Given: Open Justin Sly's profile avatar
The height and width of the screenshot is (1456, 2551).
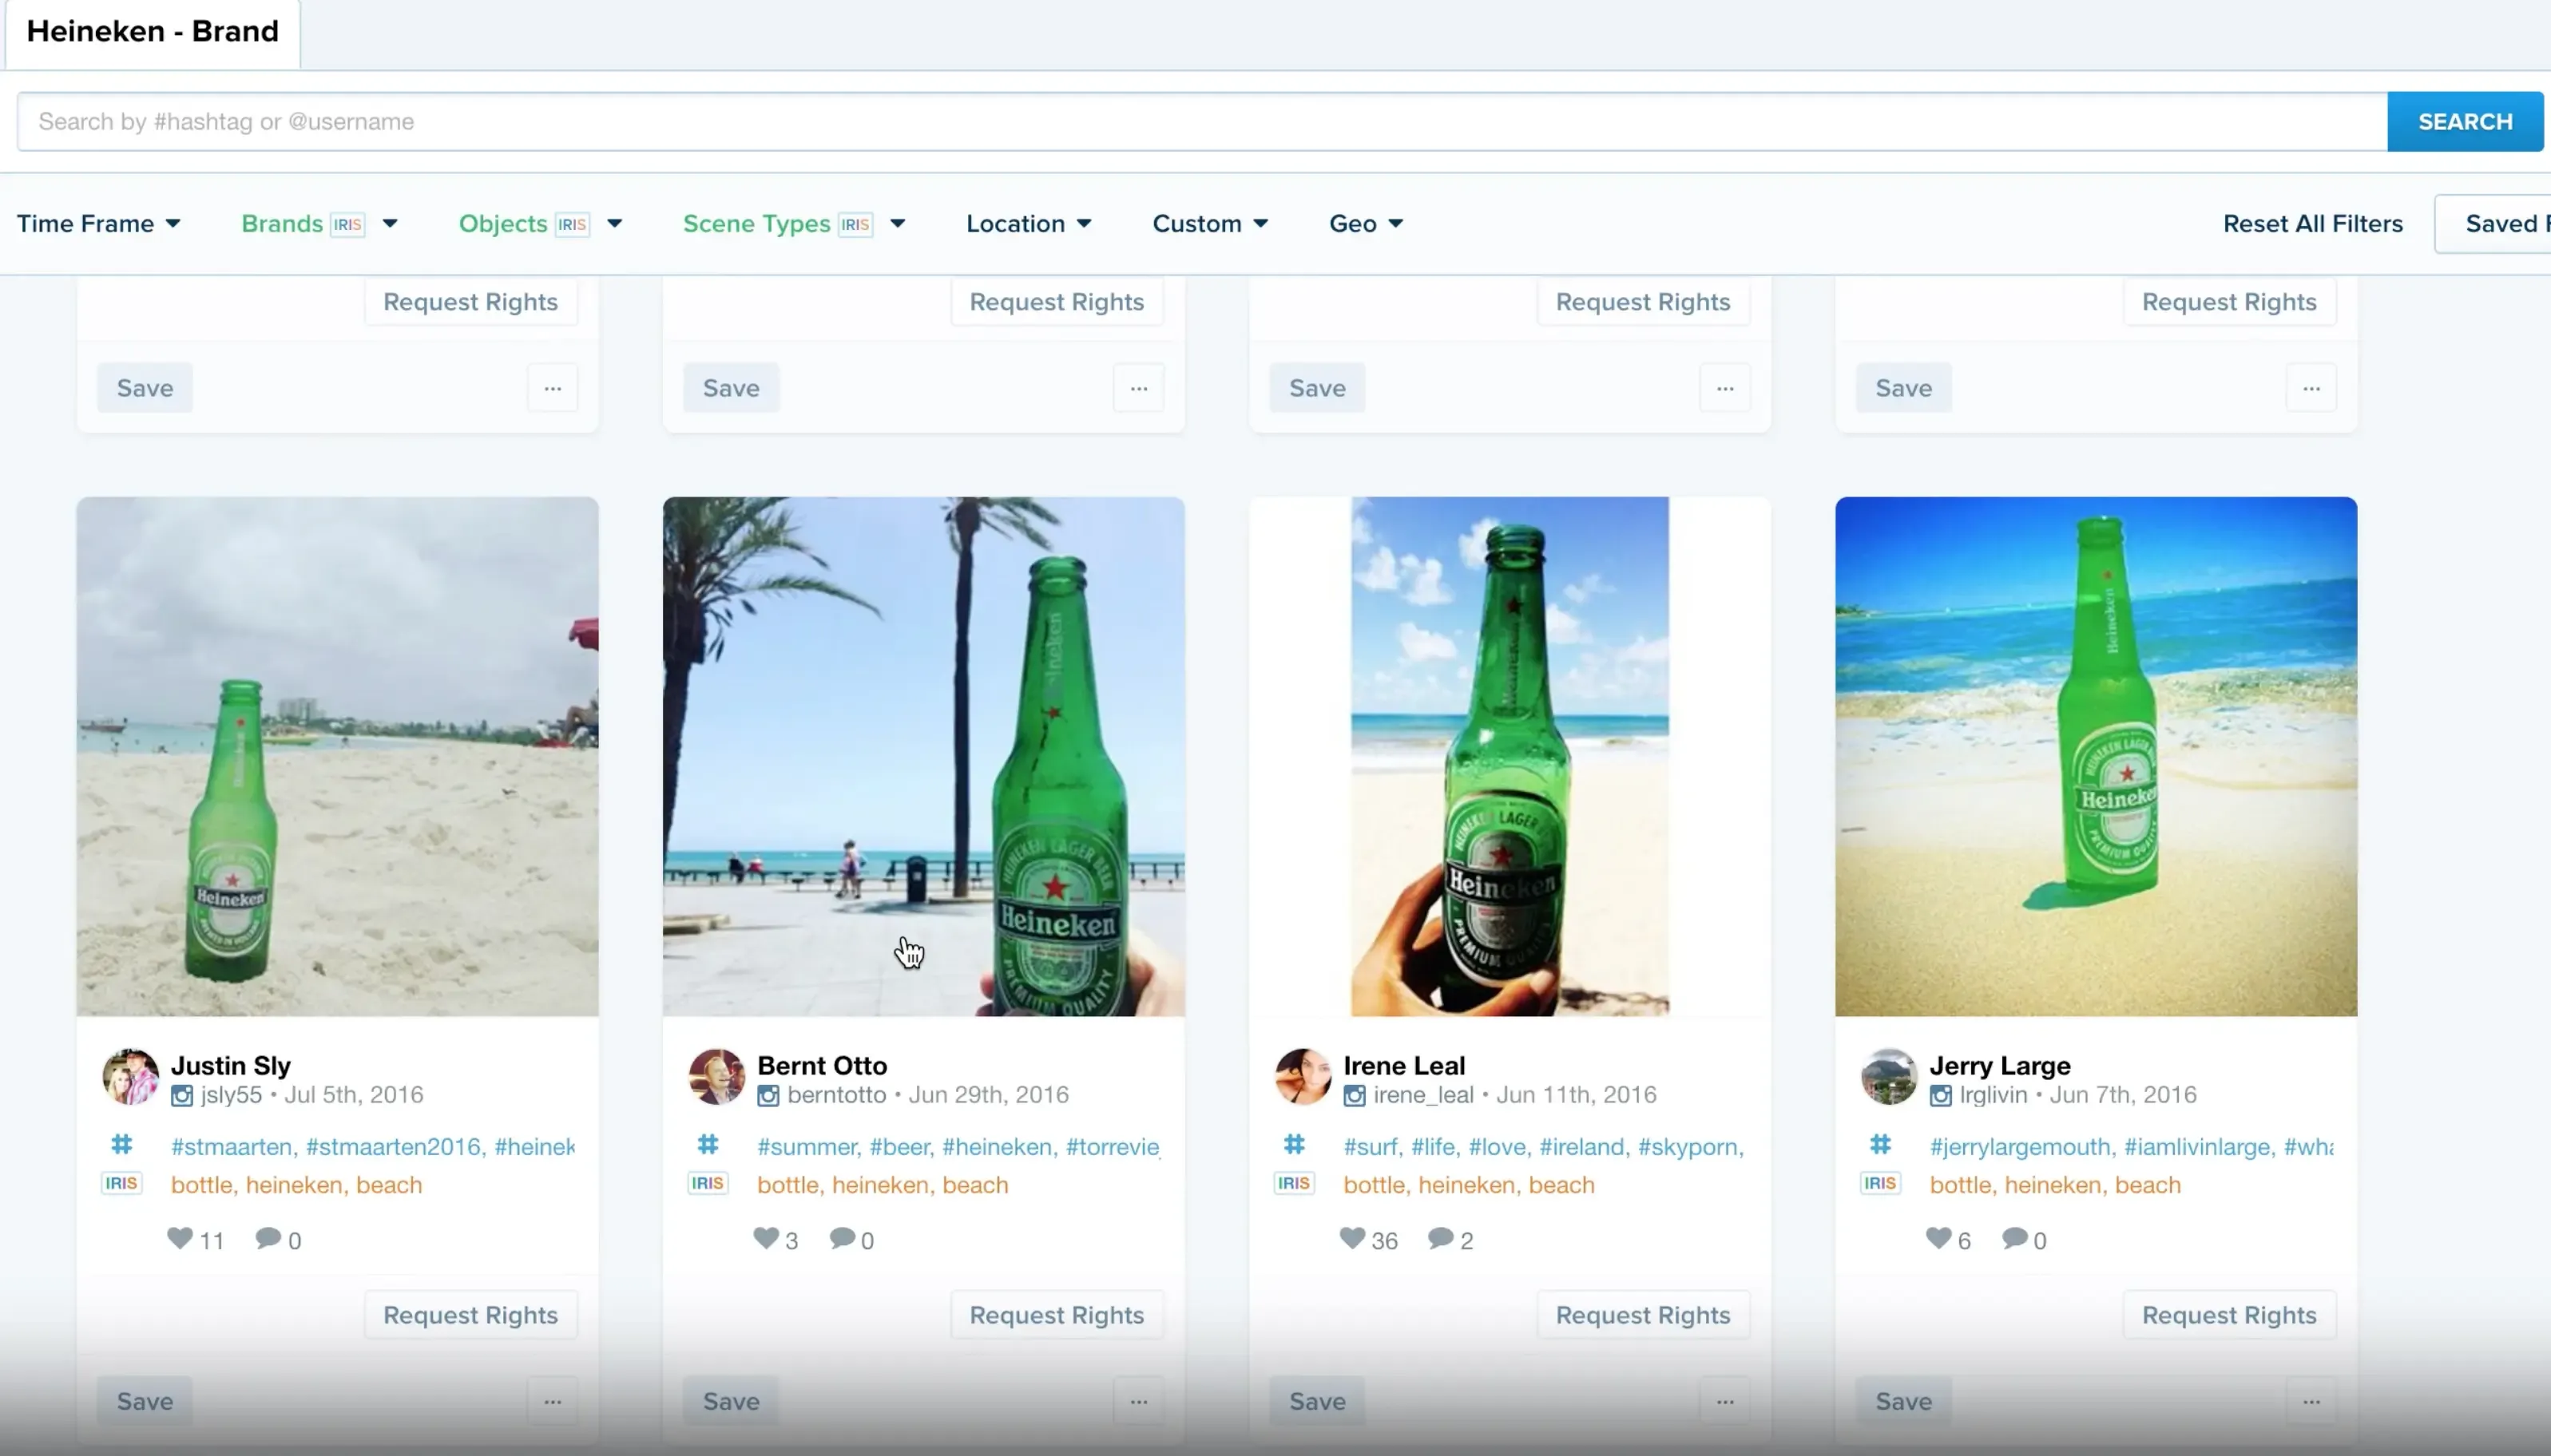Looking at the screenshot, I should click(x=131, y=1077).
